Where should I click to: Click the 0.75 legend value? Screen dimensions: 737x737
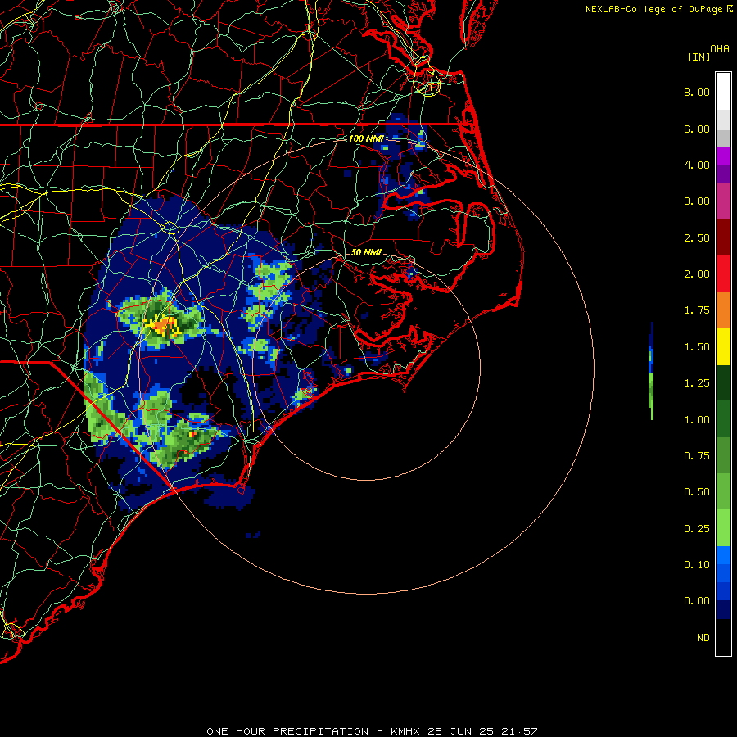(x=697, y=456)
